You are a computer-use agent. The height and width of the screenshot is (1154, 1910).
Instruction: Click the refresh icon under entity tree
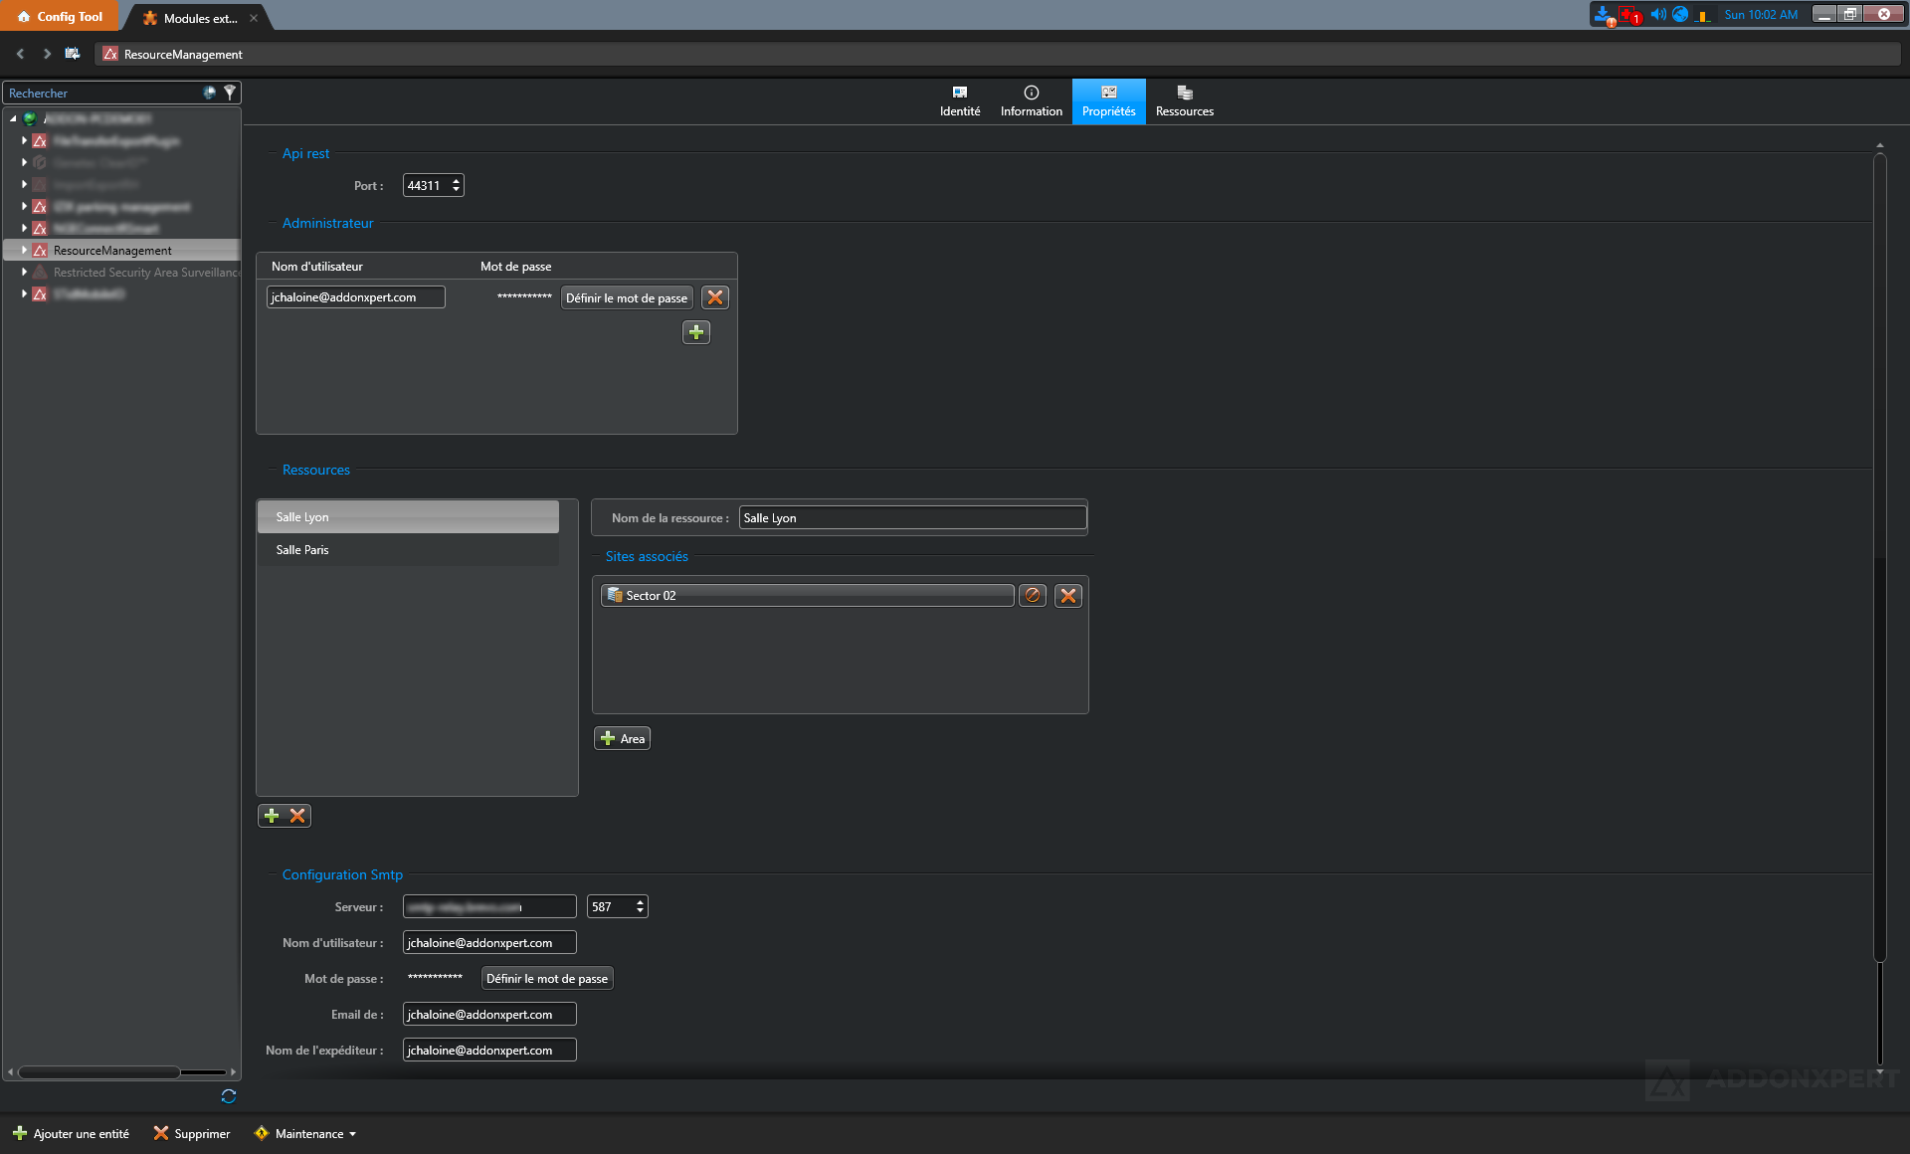229,1096
